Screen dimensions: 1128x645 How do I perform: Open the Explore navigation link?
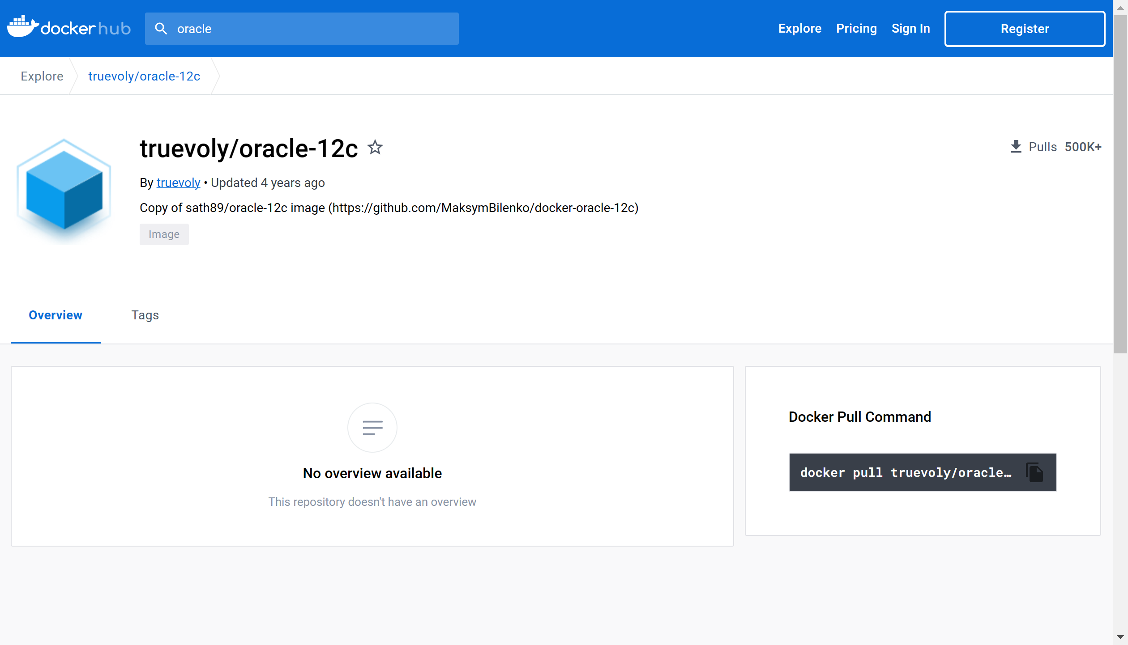(x=799, y=29)
